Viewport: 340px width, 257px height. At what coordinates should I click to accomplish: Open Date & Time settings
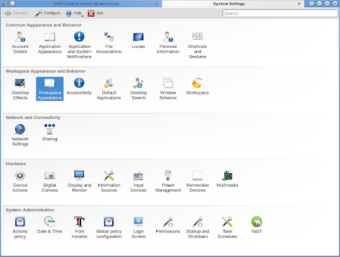tap(50, 225)
